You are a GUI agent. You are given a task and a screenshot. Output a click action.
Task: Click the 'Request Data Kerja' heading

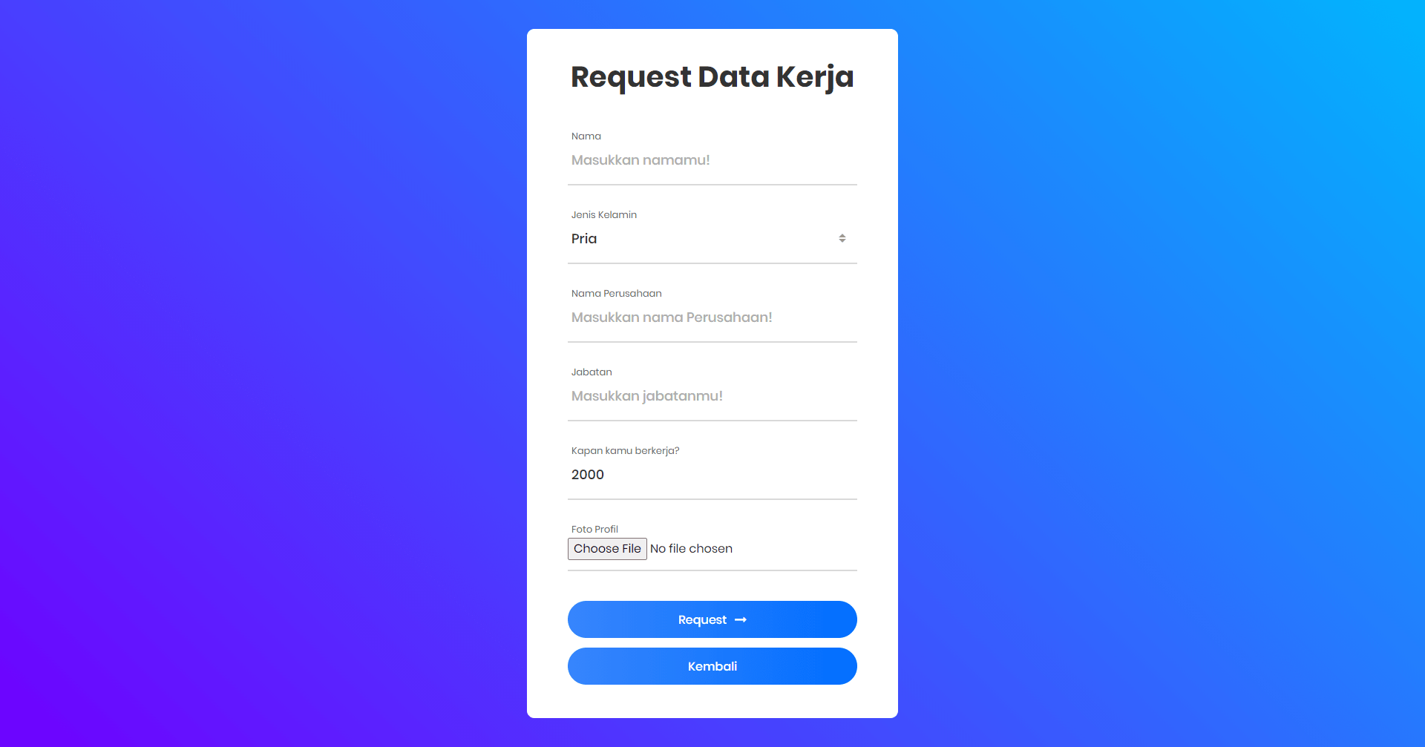point(712,77)
